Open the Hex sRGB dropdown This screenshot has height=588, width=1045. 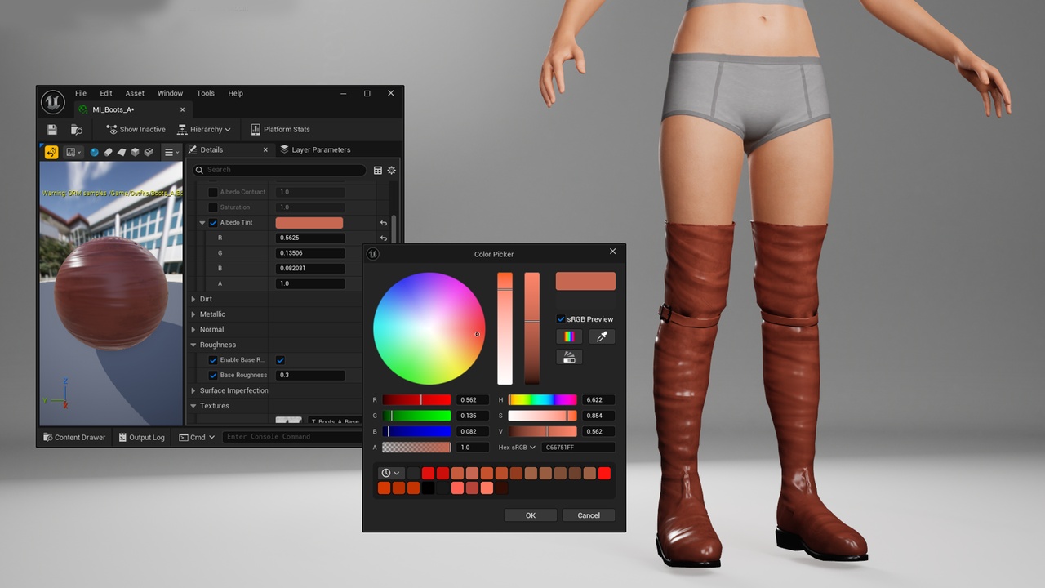point(517,448)
